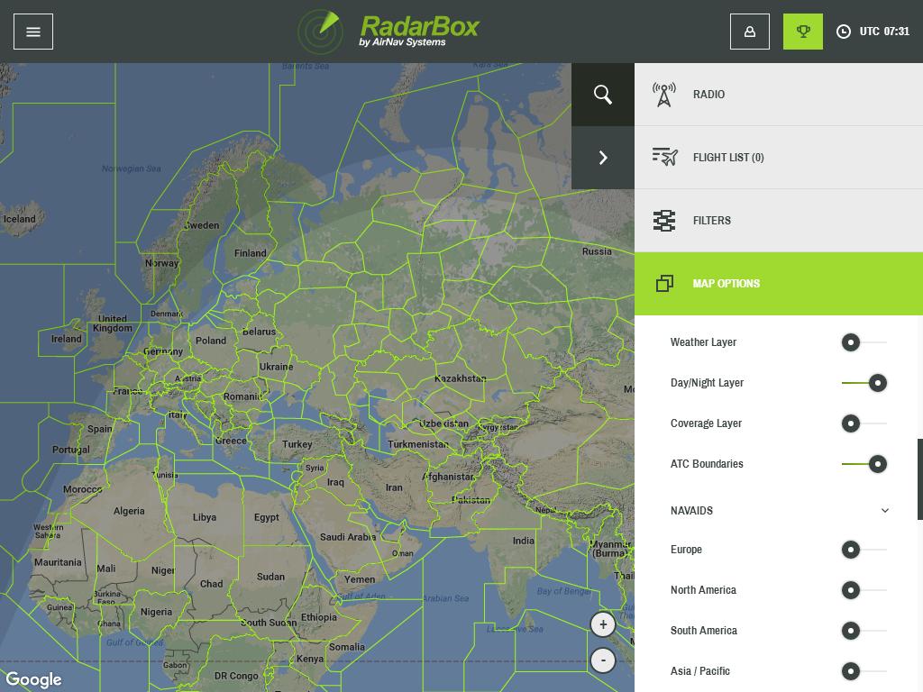Open the map search magnifier
Viewport: 923px width, 692px height.
point(603,95)
